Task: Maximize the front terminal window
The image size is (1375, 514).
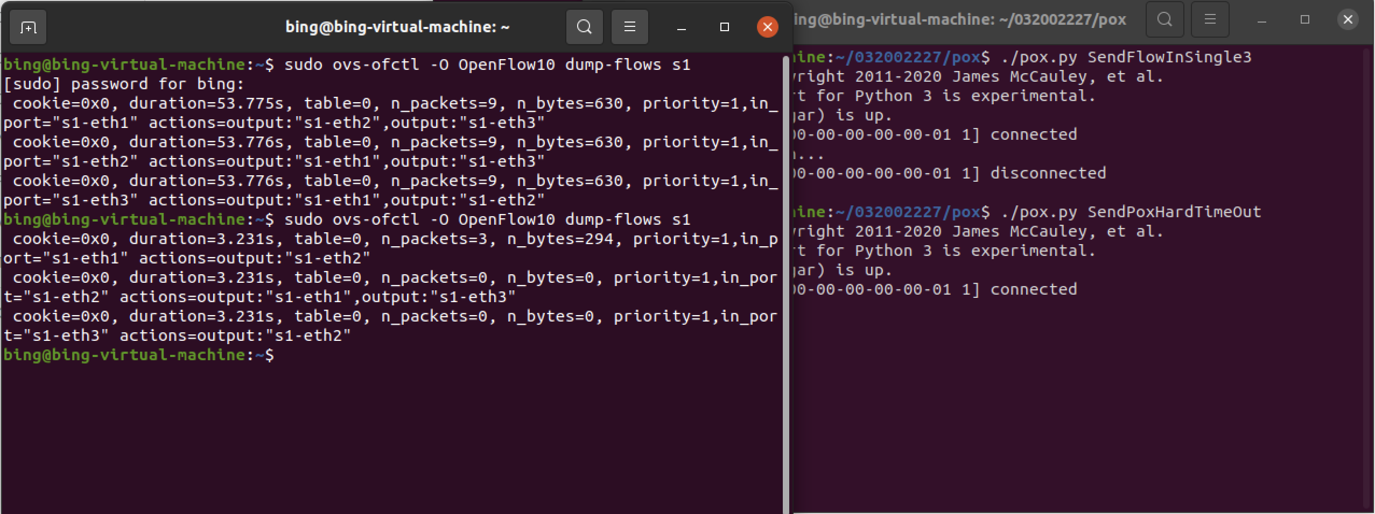Action: (725, 27)
